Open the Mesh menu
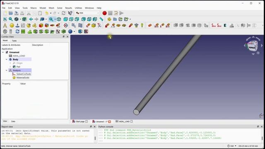265x149 pixels. pos(51,8)
